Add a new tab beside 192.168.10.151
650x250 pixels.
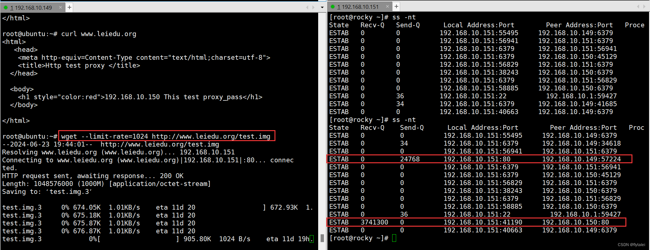(x=396, y=6)
